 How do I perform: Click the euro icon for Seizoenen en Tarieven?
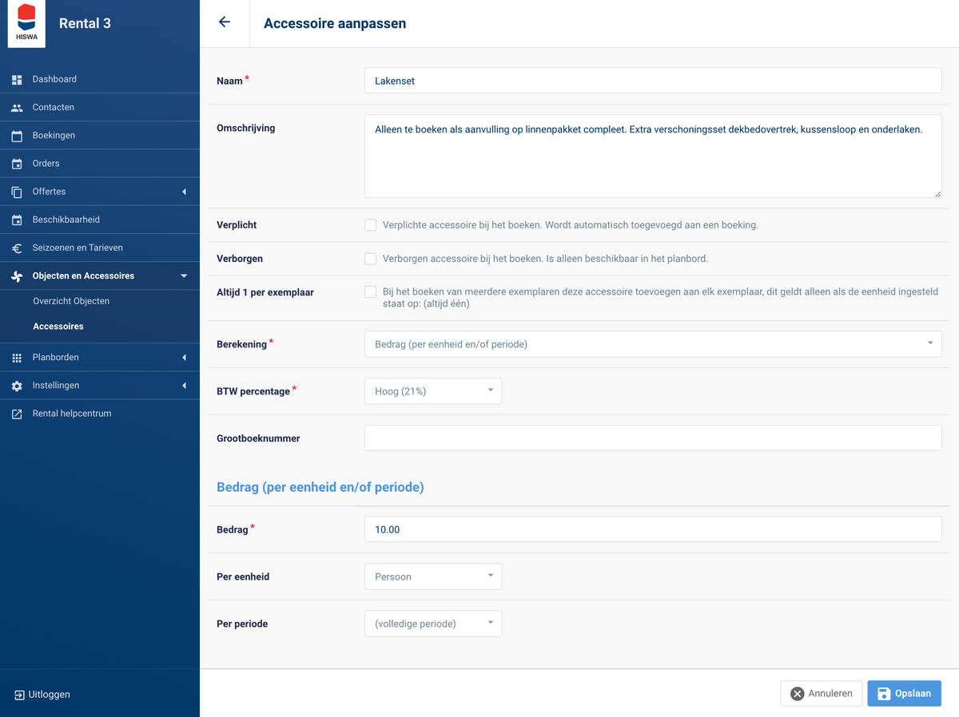point(17,248)
